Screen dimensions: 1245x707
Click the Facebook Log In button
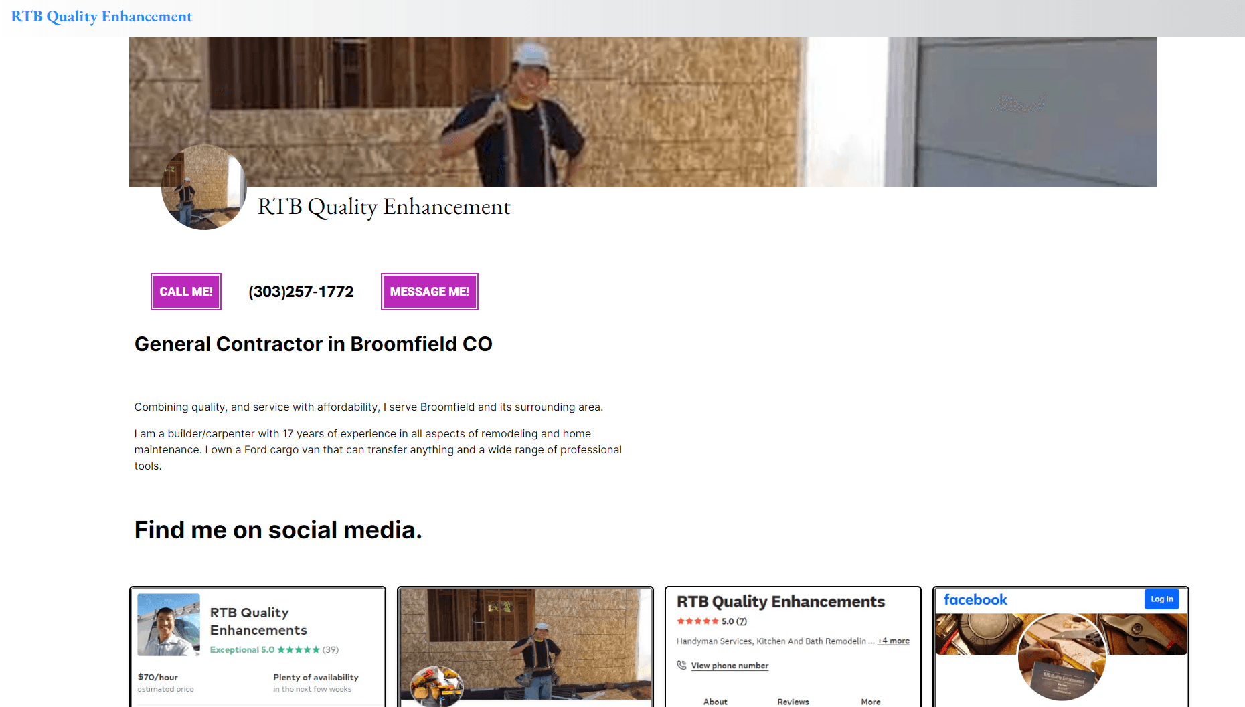click(1161, 599)
